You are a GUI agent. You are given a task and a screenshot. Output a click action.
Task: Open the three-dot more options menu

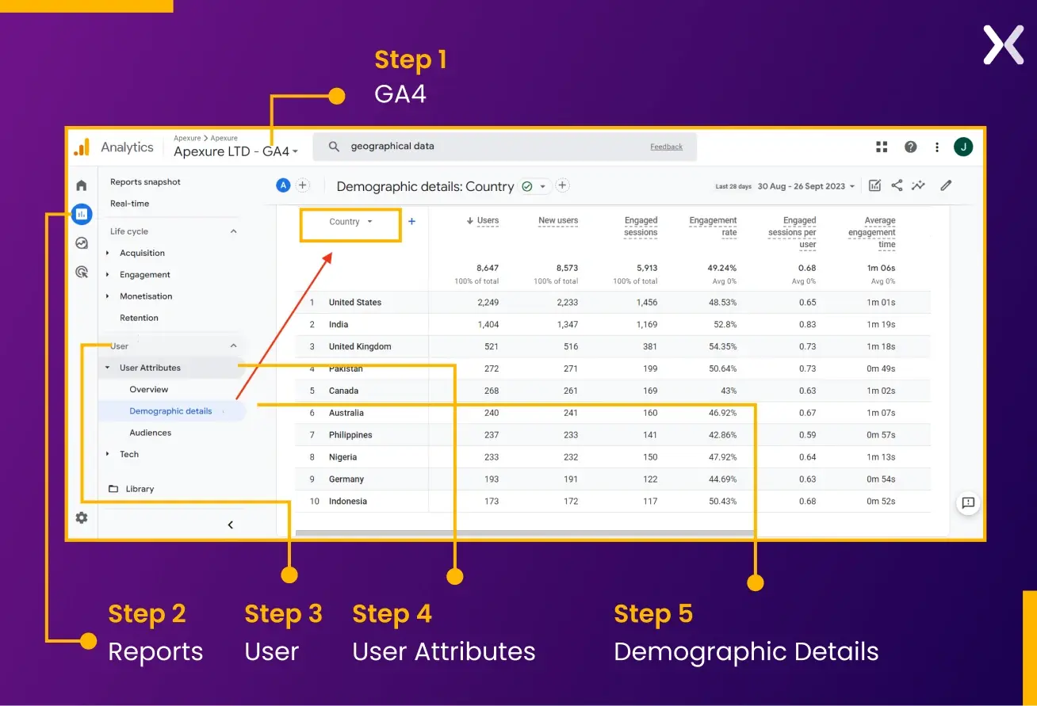tap(937, 147)
